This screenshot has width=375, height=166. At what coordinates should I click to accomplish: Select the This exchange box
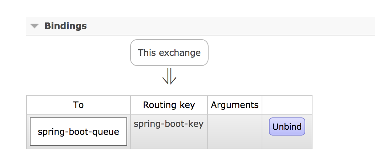[x=169, y=53]
